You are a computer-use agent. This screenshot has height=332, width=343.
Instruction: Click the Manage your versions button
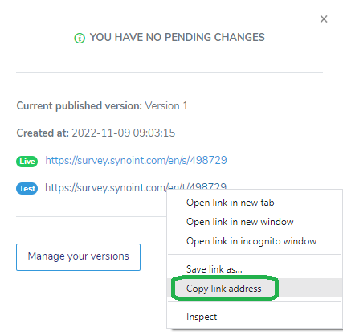coord(78,257)
